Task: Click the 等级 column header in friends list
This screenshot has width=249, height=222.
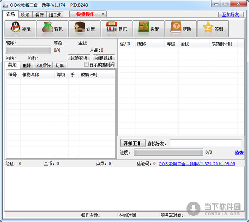Action: [172, 44]
